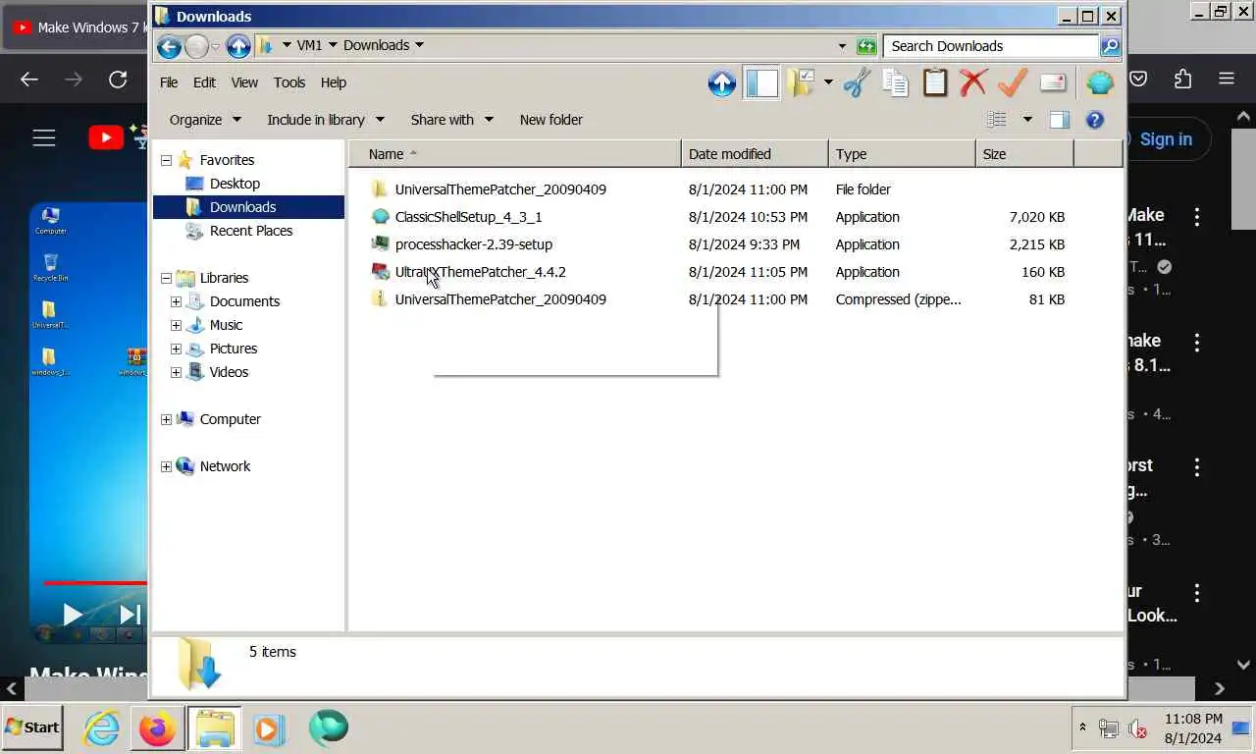Viewport: 1256px width, 754px height.
Task: Collapse the Favorites tree group
Action: [x=166, y=160]
